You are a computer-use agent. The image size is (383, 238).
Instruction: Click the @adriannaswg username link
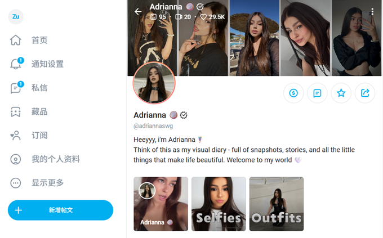click(x=153, y=126)
